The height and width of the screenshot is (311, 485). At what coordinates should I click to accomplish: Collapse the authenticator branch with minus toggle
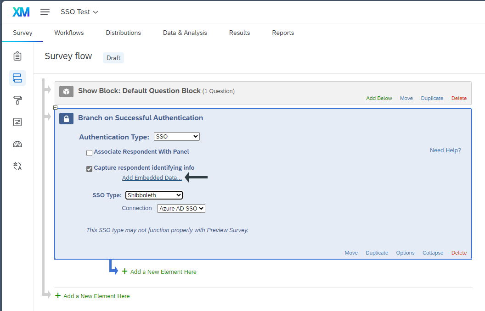tap(55, 108)
